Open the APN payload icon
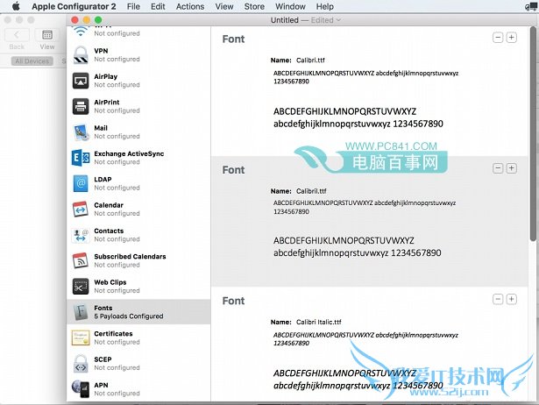Viewport: 539px width, 405px height. click(81, 389)
